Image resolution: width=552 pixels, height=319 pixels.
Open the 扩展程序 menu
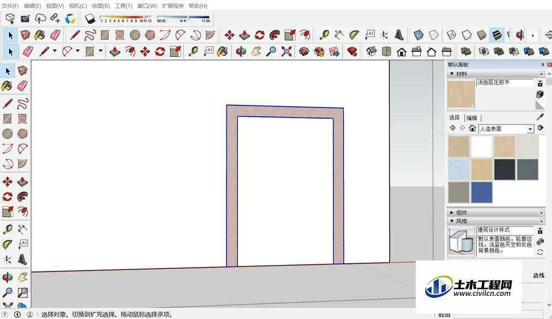point(173,6)
